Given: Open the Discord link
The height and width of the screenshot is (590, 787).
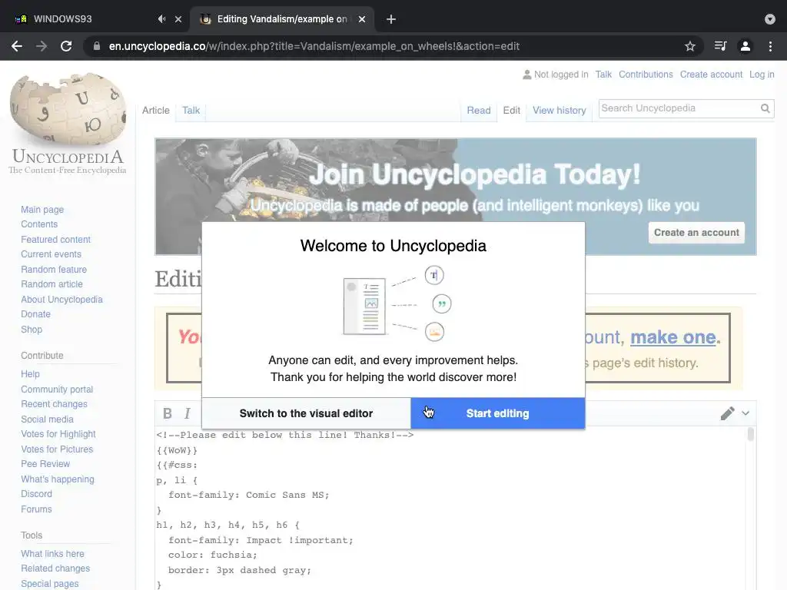Looking at the screenshot, I should (x=37, y=494).
